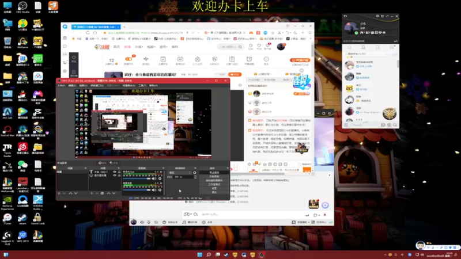Click 开始录制 start recording button in OBS
Viewport: 461px width, 259px height.
click(x=214, y=176)
